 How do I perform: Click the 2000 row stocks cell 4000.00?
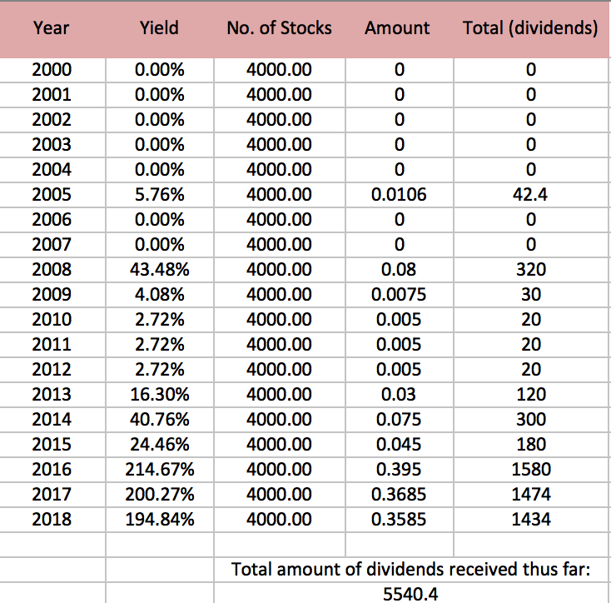(280, 70)
